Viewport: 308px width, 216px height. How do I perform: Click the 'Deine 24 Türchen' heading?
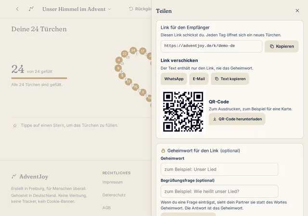pyautogui.click(x=39, y=29)
